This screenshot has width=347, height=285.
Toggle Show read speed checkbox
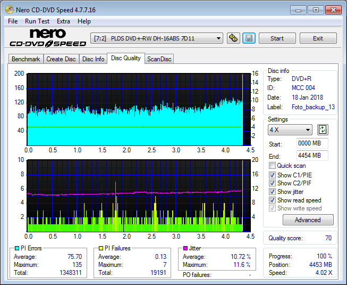272,200
